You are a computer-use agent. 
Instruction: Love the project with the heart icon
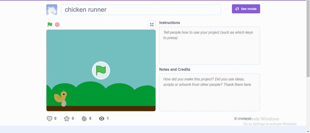(x=49, y=119)
